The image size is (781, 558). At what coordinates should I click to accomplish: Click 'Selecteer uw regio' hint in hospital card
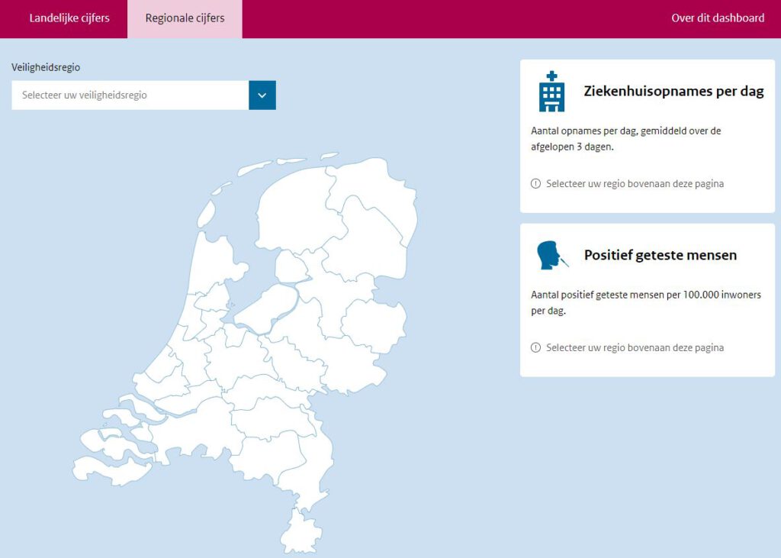pyautogui.click(x=635, y=183)
